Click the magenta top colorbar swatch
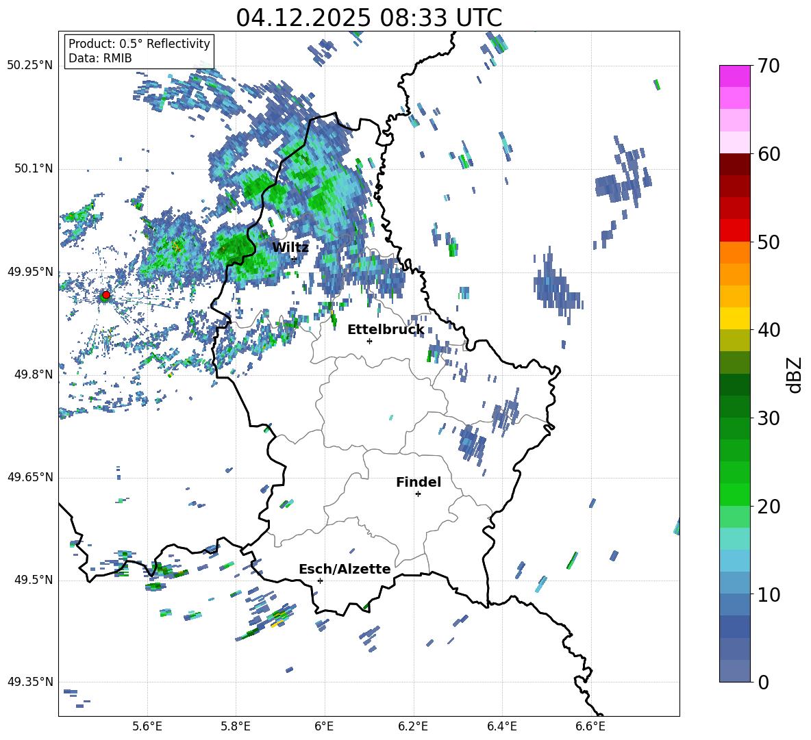Viewport: 811px width, 740px height. (x=734, y=76)
